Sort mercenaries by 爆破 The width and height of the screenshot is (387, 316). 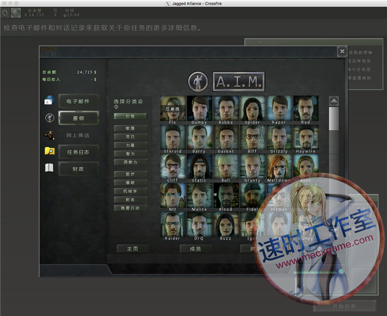[131, 183]
